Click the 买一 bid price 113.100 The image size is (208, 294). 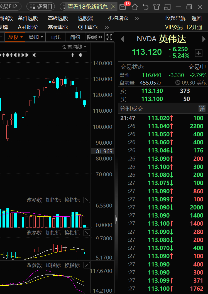point(152,99)
